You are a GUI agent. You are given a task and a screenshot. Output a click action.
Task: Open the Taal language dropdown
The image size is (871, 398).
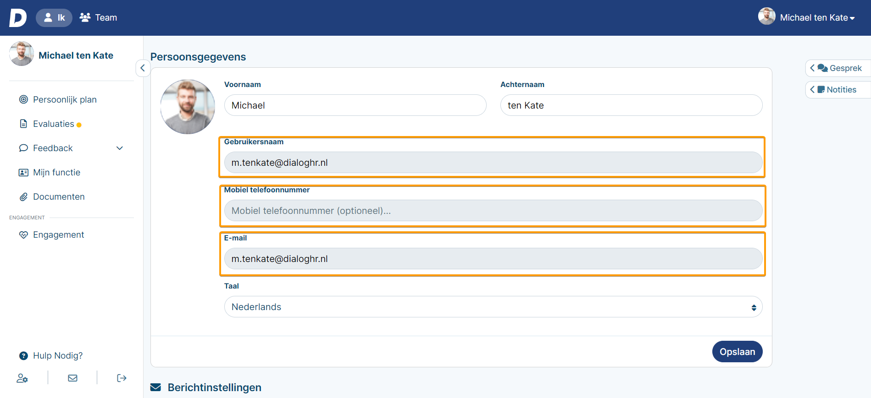[x=493, y=307]
